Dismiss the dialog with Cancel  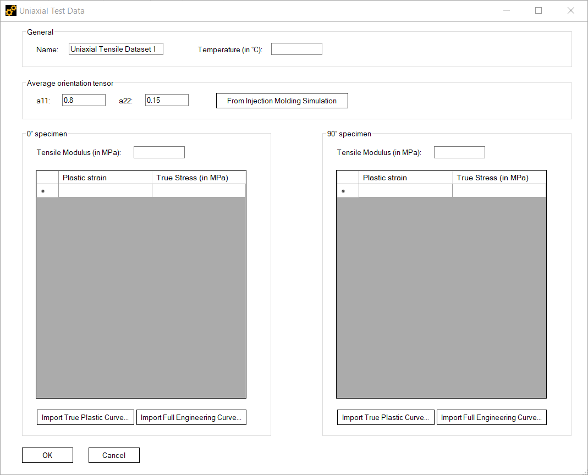point(114,455)
